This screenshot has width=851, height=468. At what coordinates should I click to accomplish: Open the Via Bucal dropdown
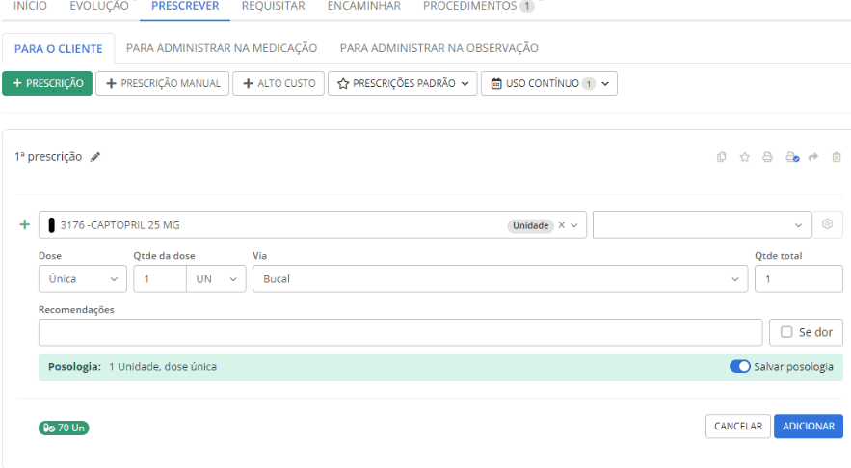tap(500, 278)
